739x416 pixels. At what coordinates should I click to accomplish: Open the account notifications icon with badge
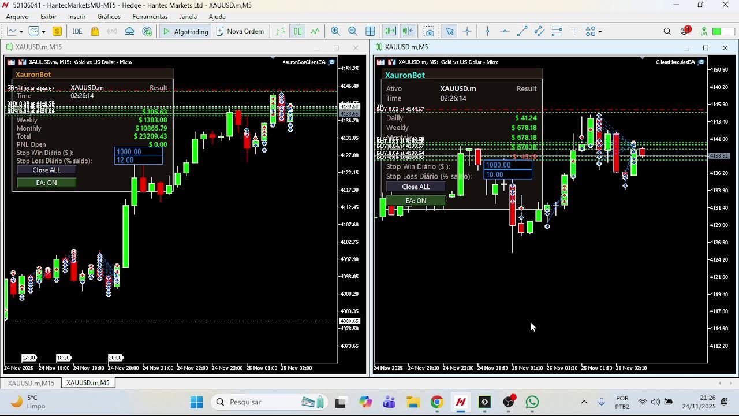(x=685, y=31)
